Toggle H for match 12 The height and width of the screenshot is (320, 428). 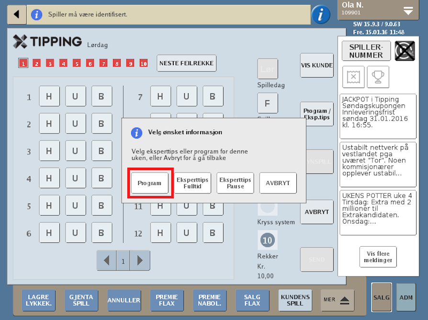pyautogui.click(x=160, y=233)
